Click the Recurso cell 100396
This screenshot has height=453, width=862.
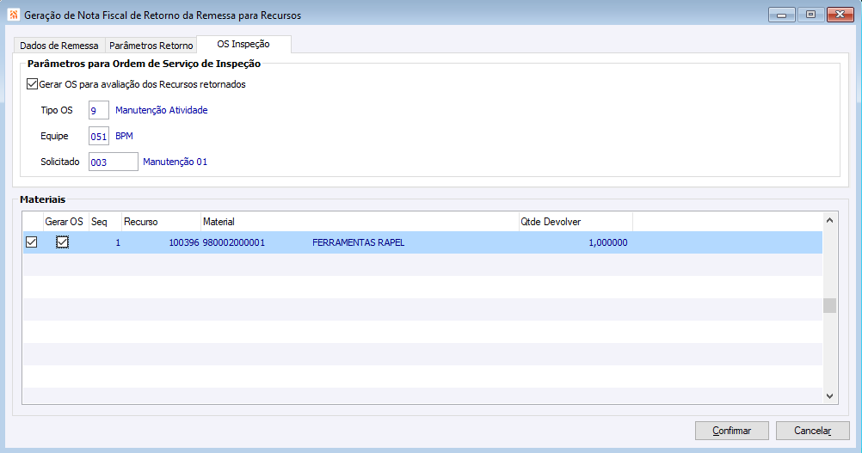183,242
